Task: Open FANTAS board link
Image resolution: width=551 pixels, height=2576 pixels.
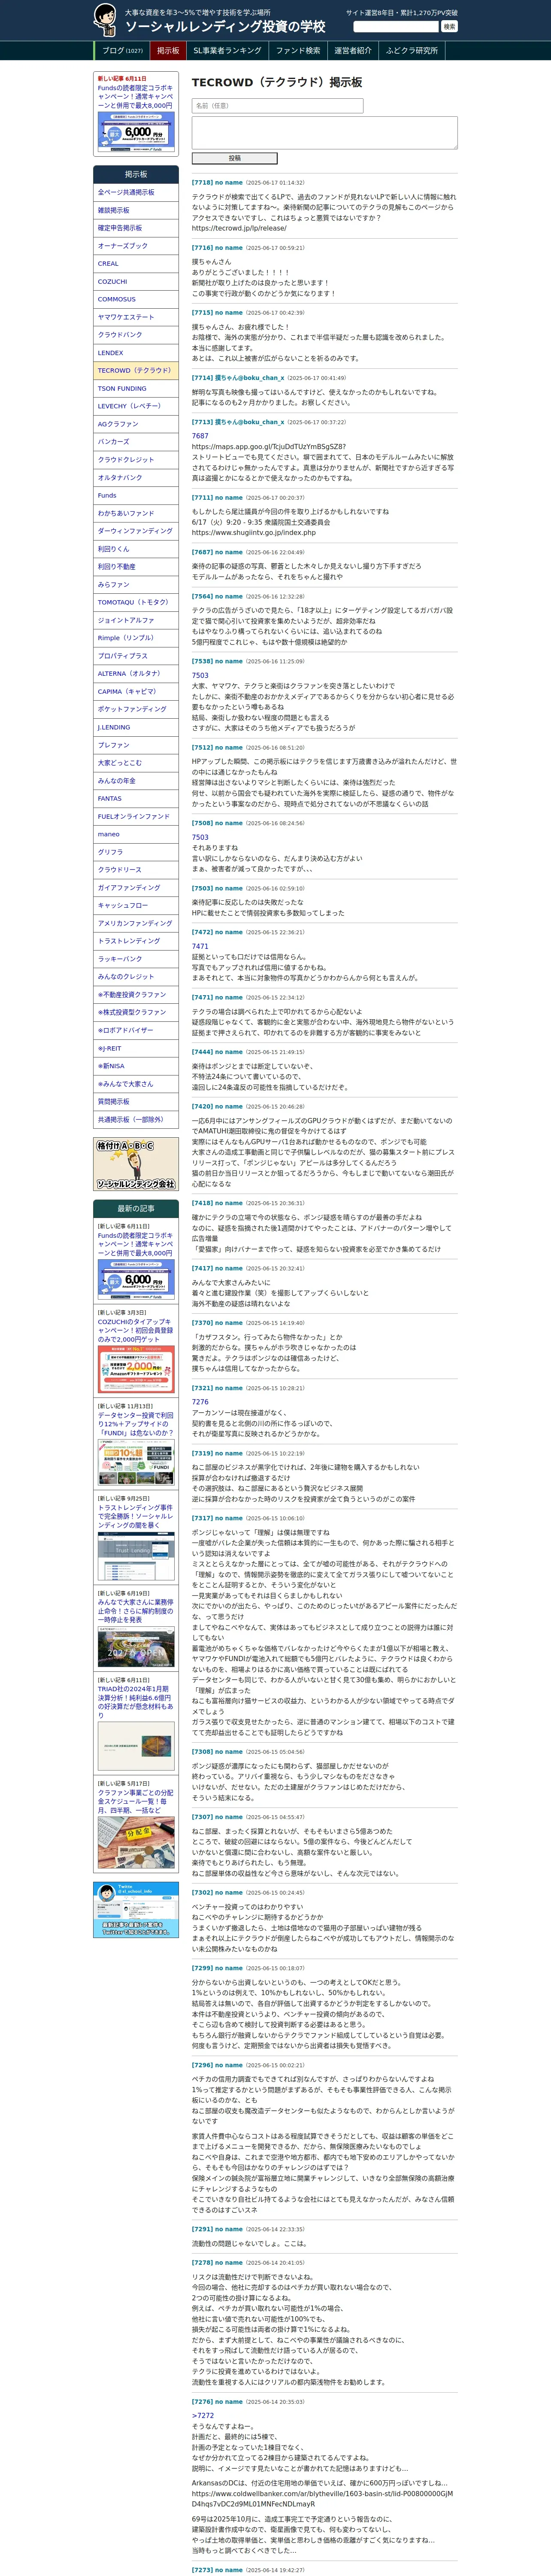Action: pos(136,798)
